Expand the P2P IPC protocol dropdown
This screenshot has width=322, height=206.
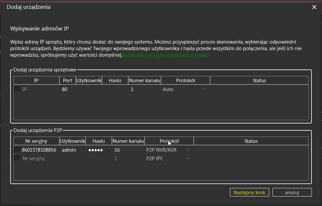coord(188,158)
